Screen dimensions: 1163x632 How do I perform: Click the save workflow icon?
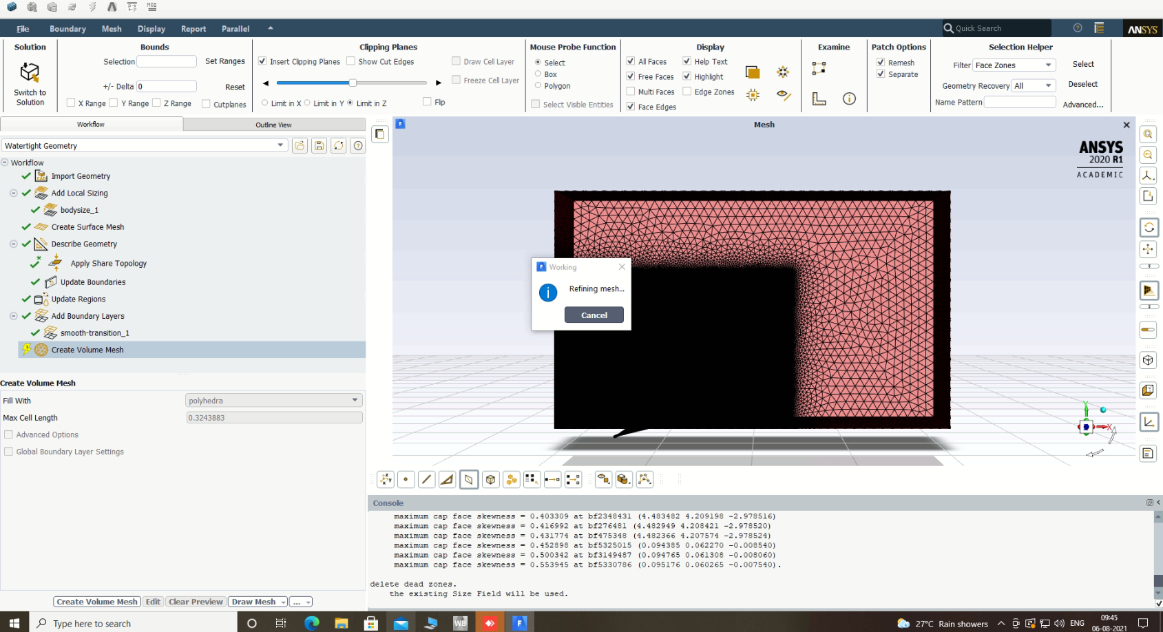319,145
